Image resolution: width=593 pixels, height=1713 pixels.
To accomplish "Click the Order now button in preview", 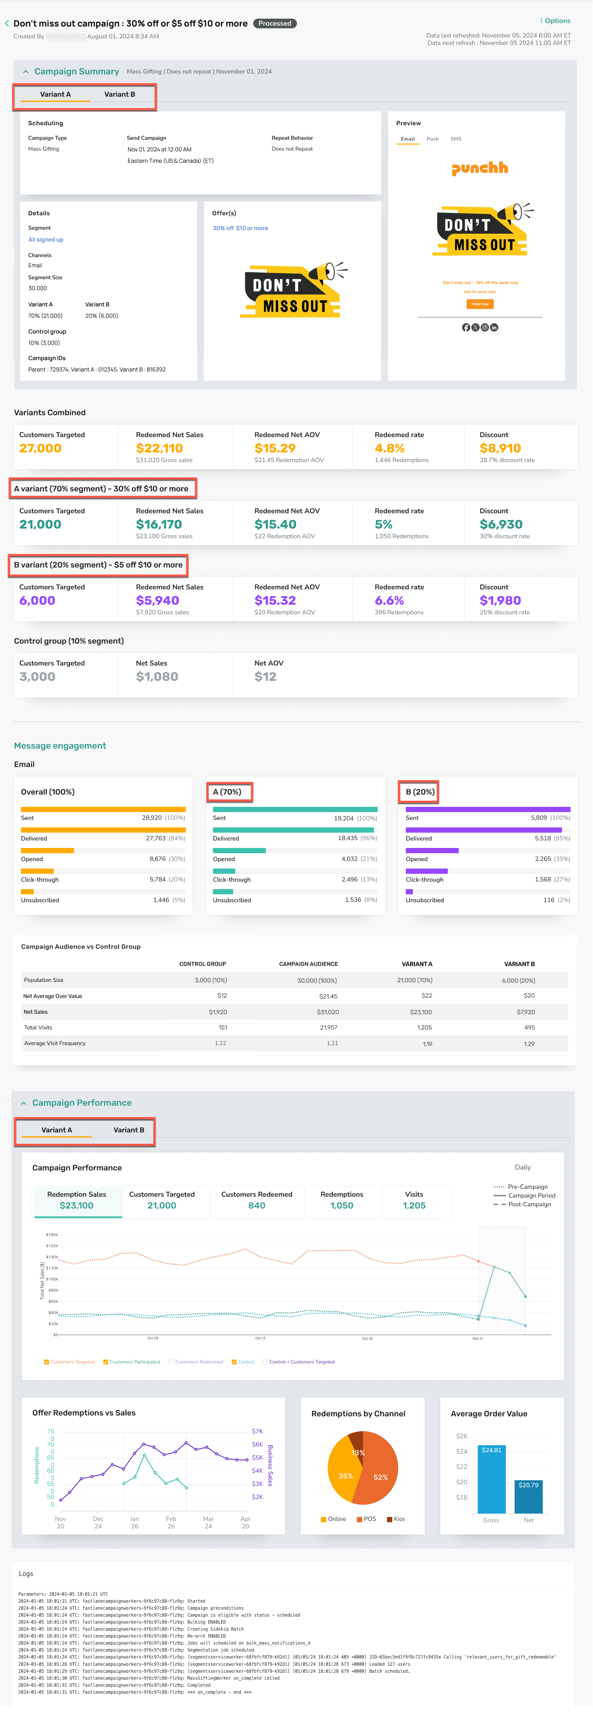I will [480, 304].
